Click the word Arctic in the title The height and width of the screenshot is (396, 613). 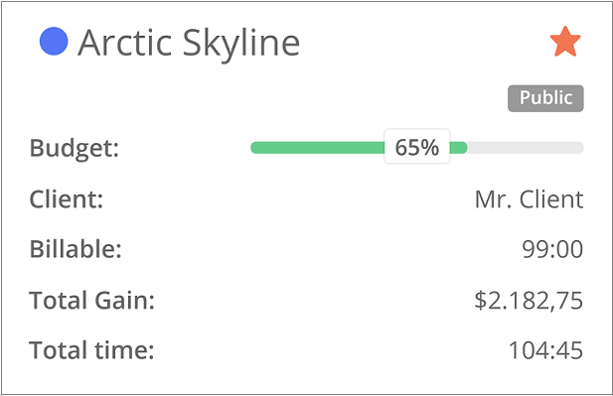125,42
